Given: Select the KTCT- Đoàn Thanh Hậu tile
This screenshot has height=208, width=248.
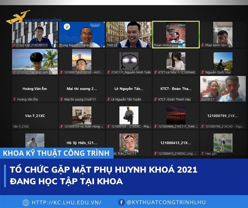Looking at the screenshot, I should [176, 89].
